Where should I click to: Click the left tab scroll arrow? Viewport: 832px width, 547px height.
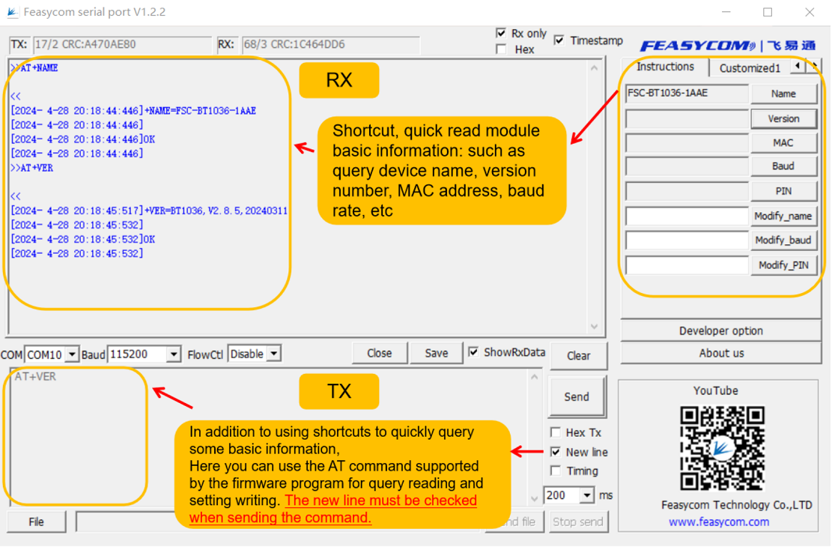[x=798, y=67]
